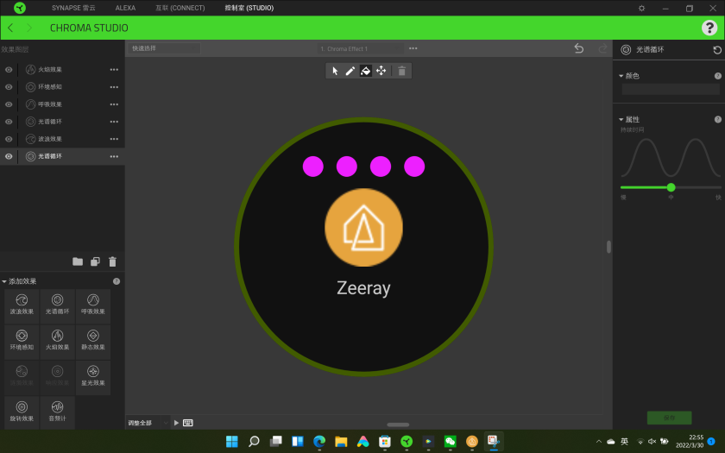725x453 pixels.
Task: Open the 互联 (CONNECT) tab
Action: point(180,8)
